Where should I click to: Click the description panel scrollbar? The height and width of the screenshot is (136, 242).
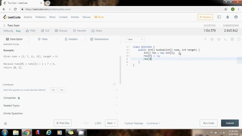click(x=120, y=70)
